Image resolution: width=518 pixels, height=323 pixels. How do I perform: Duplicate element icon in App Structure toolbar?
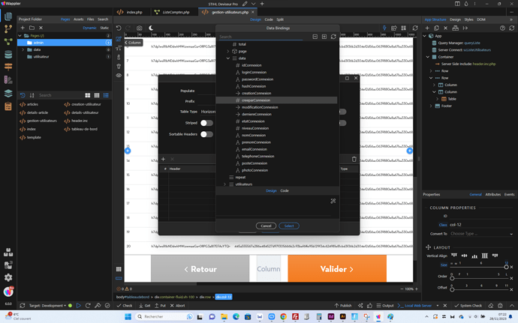[436, 28]
